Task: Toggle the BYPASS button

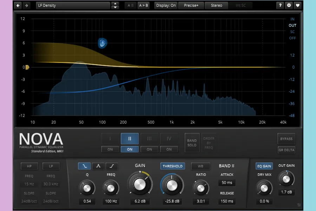Action: click(286, 139)
